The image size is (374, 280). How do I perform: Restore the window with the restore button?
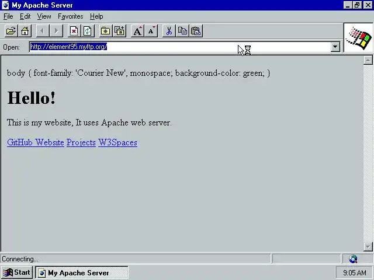357,5
